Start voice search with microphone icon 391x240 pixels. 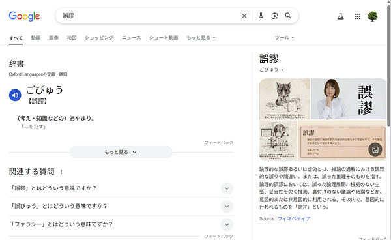point(261,16)
